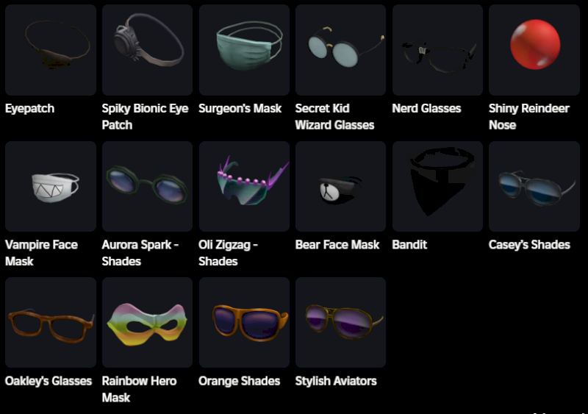Viewport: 588px width, 414px height.
Task: Click the Bear Face Mask thumbnail
Action: pos(340,186)
